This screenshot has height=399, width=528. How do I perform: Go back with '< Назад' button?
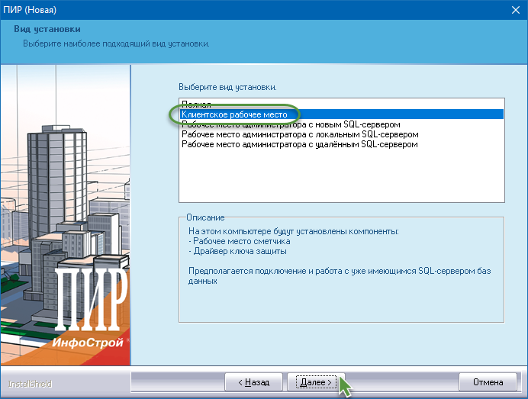tap(253, 382)
